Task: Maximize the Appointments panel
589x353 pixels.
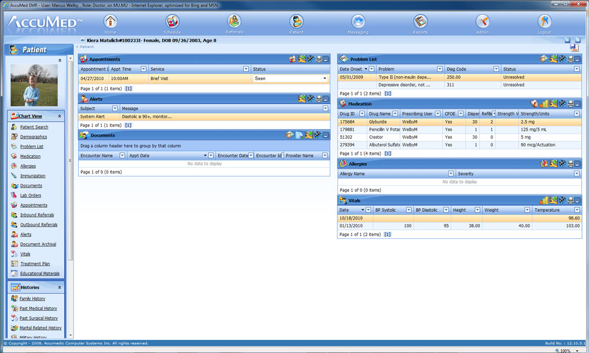Action: (x=326, y=59)
